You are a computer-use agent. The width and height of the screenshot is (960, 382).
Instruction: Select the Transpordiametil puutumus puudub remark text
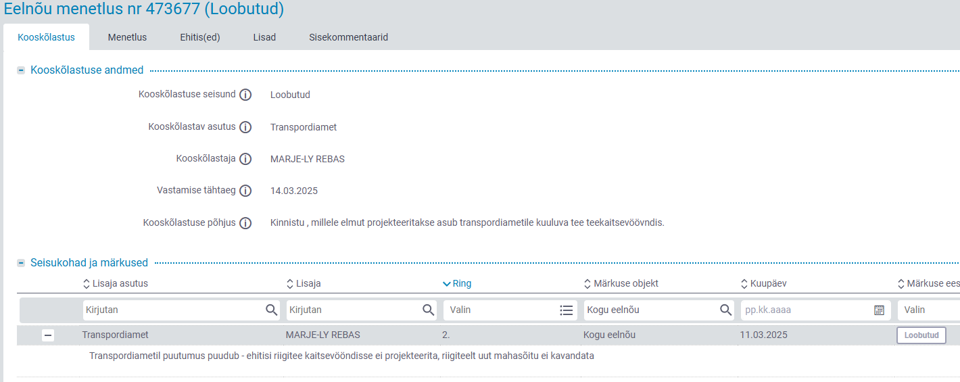pos(341,356)
